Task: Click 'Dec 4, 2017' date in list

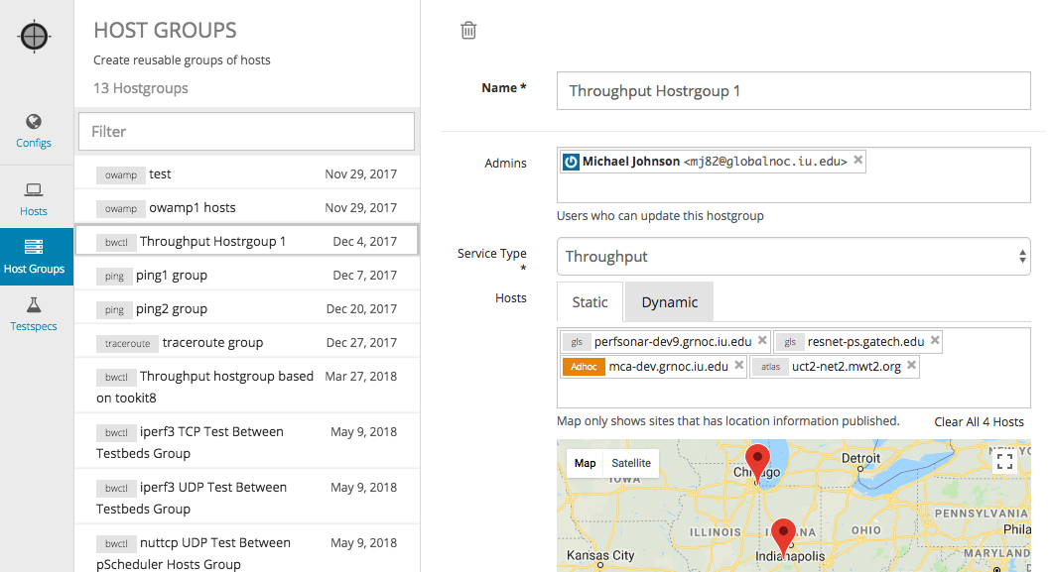Action: (364, 241)
